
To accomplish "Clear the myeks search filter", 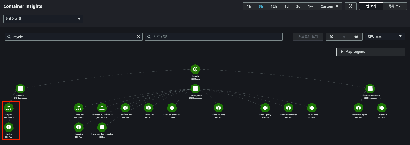I will click(139, 37).
